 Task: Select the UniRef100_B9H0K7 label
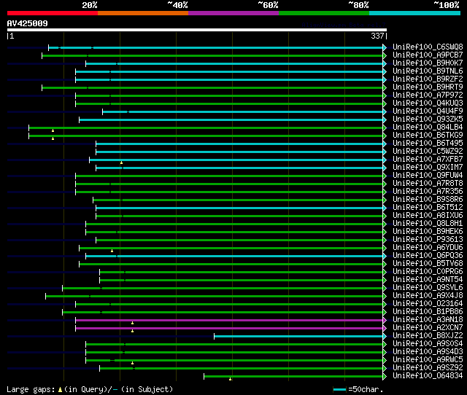tap(428, 63)
